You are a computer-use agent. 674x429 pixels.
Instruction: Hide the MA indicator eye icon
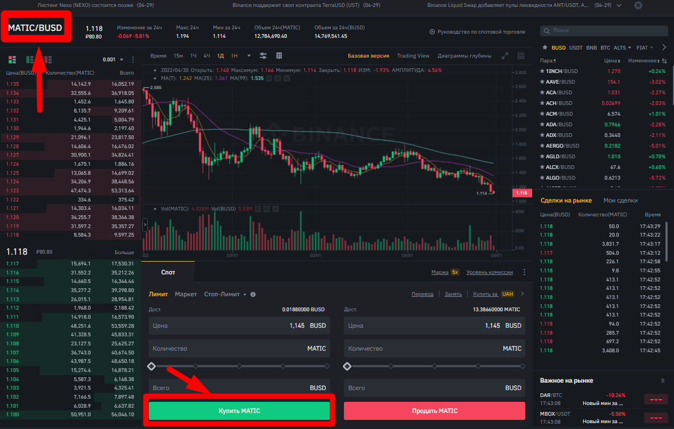(270, 78)
